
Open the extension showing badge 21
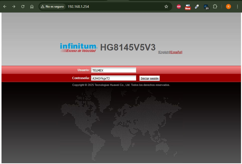point(206,7)
